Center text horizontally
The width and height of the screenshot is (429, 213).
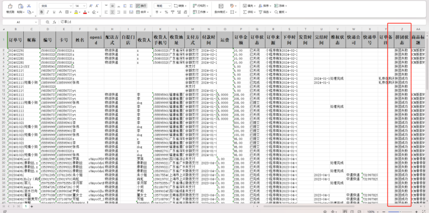pos(112,12)
